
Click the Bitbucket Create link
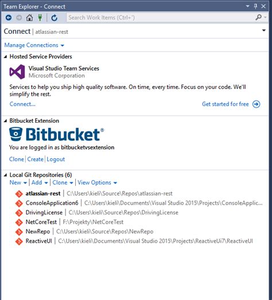[35, 159]
